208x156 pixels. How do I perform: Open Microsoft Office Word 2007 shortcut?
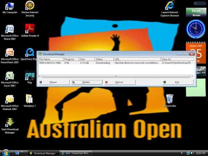coord(10,32)
